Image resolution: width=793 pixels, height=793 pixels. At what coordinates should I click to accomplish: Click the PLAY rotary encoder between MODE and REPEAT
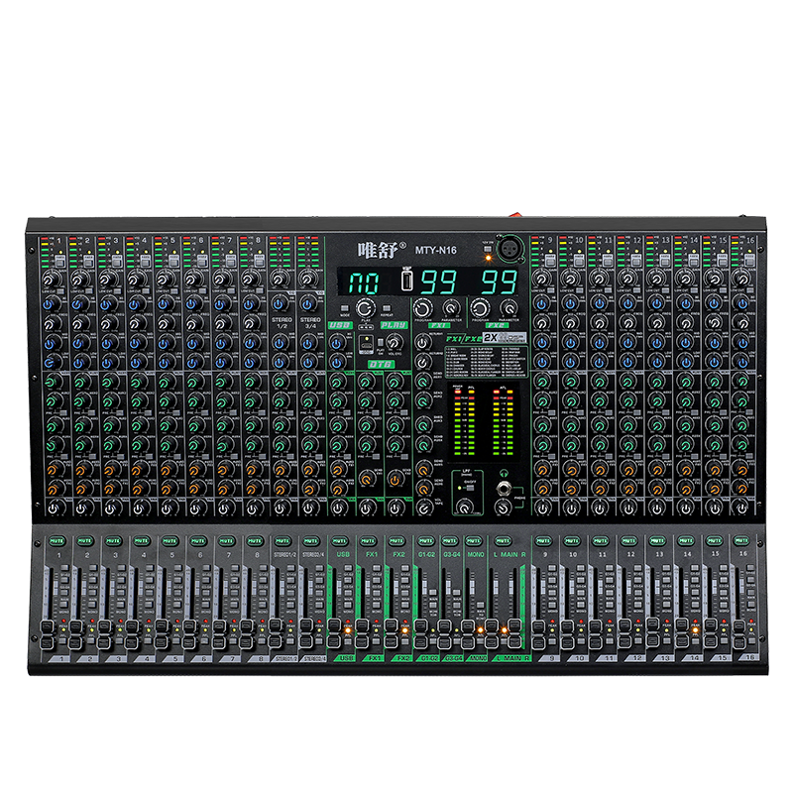pyautogui.click(x=365, y=308)
